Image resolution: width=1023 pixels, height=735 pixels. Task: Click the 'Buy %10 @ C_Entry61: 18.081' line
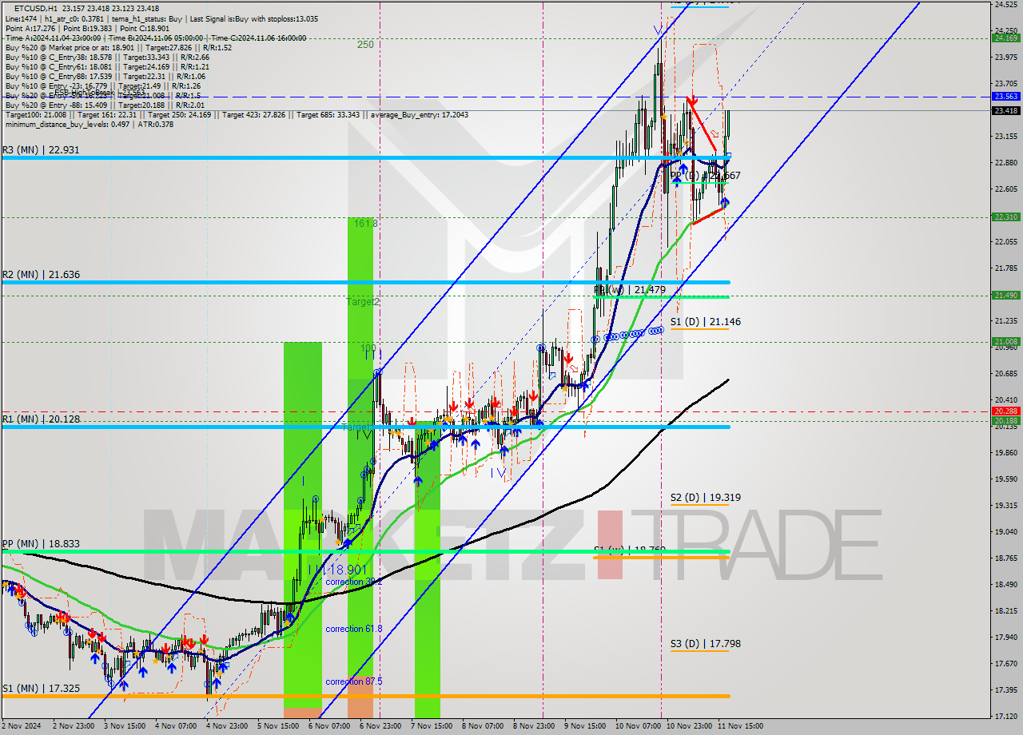[x=107, y=66]
